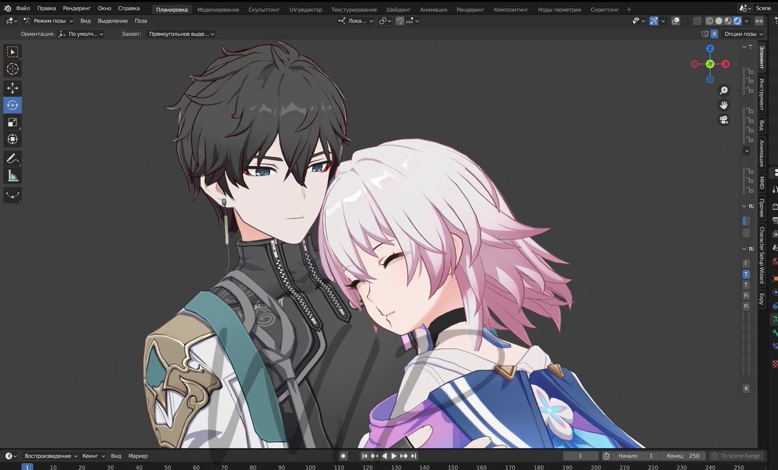The width and height of the screenshot is (778, 470).
Task: Open the pivot point dropdown
Action: click(385, 21)
